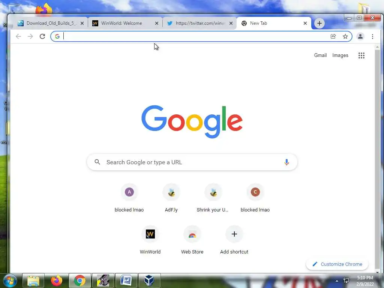This screenshot has height=288, width=384.
Task: Click the scrollbar up arrow
Action: pos(377,46)
